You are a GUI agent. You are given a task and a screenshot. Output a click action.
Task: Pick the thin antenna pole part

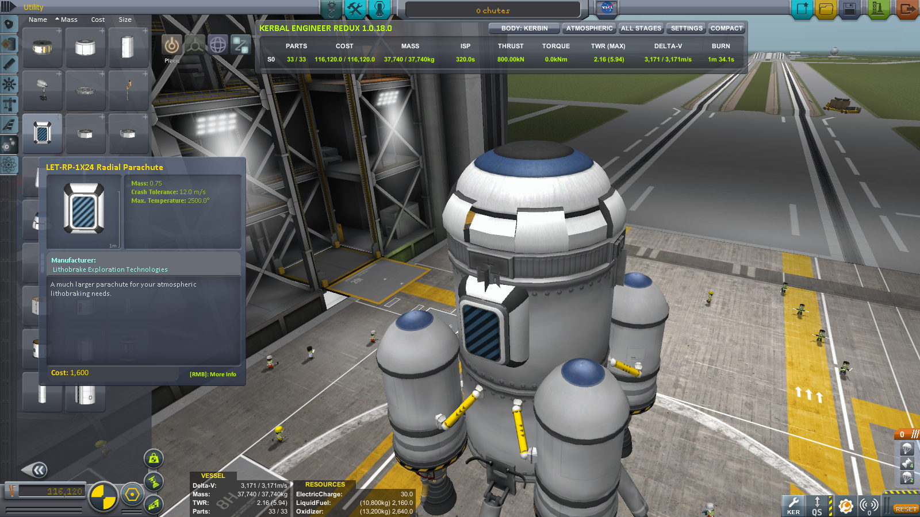click(x=128, y=90)
